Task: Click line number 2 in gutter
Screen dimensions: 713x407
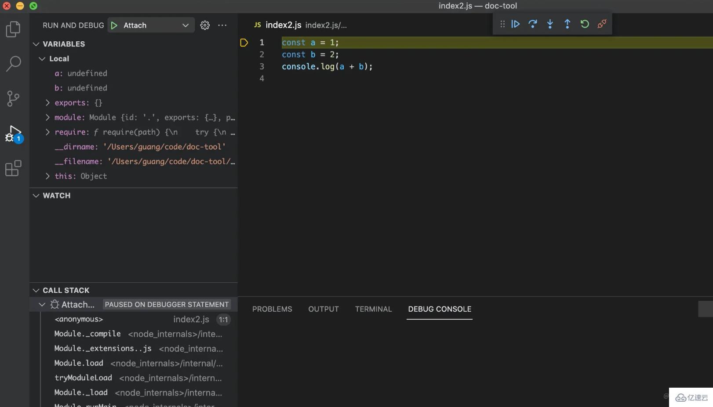Action: (x=262, y=54)
